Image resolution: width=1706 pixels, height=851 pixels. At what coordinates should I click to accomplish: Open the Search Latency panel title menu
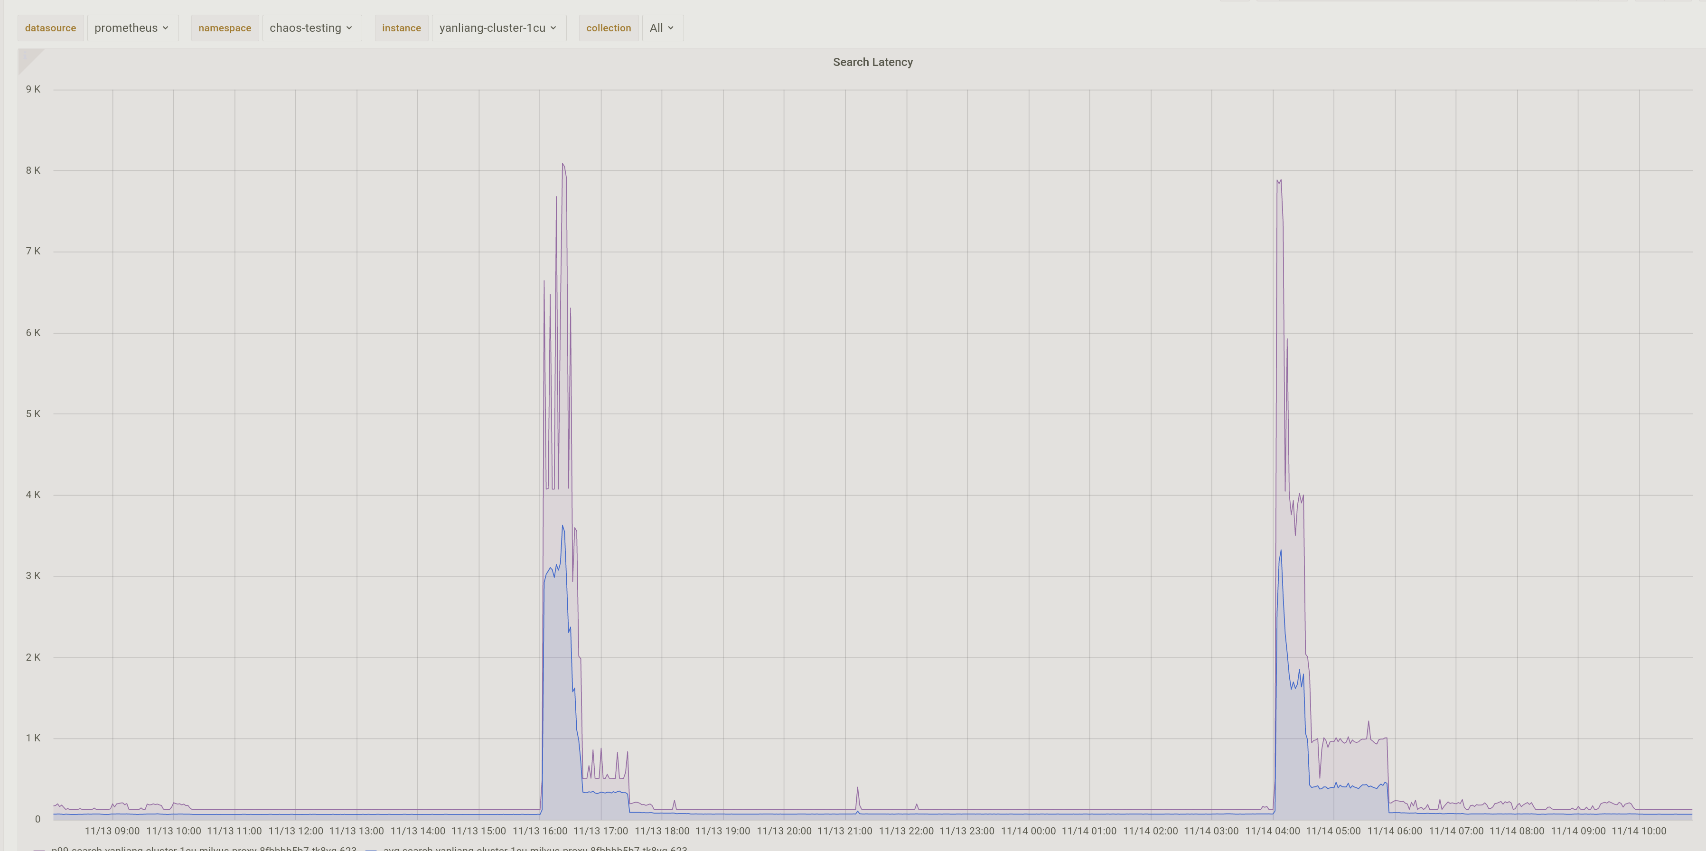click(x=873, y=62)
